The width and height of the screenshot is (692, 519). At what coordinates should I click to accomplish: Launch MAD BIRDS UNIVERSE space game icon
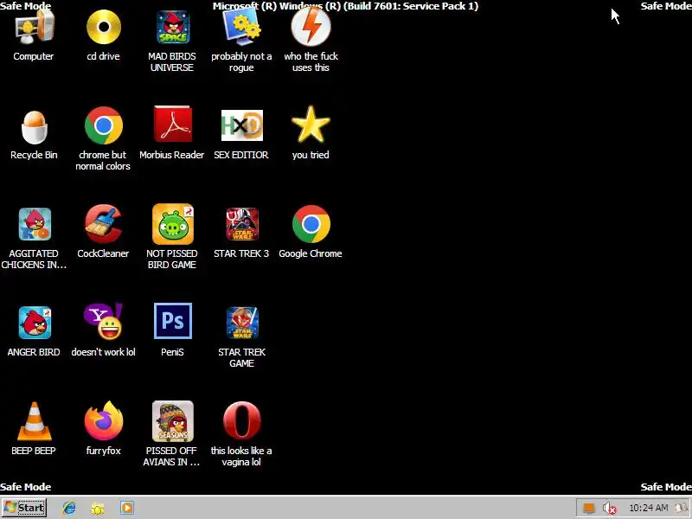click(x=172, y=28)
